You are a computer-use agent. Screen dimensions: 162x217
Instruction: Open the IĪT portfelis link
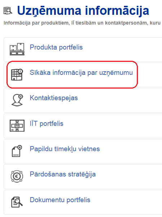coord(46,123)
